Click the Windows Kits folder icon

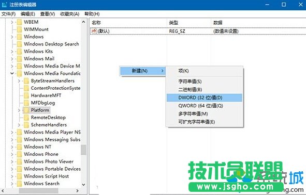pyautogui.click(x=19, y=51)
